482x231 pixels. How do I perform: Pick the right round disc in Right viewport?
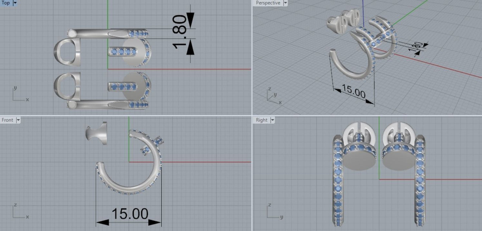399,158
